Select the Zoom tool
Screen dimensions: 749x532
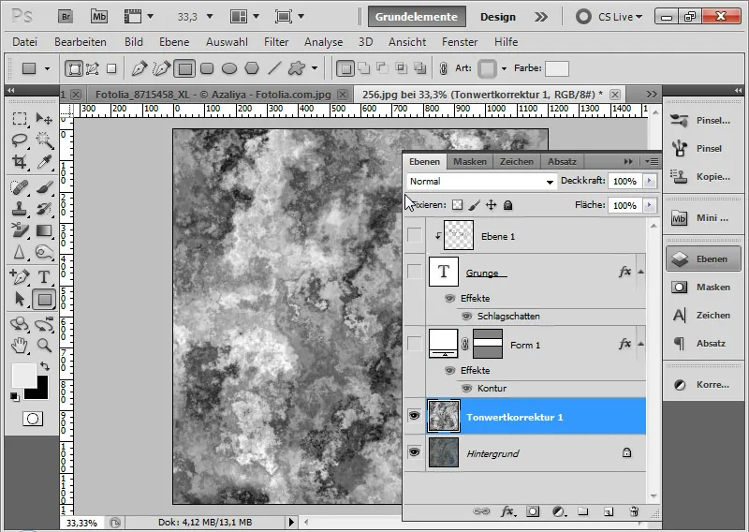[x=44, y=345]
